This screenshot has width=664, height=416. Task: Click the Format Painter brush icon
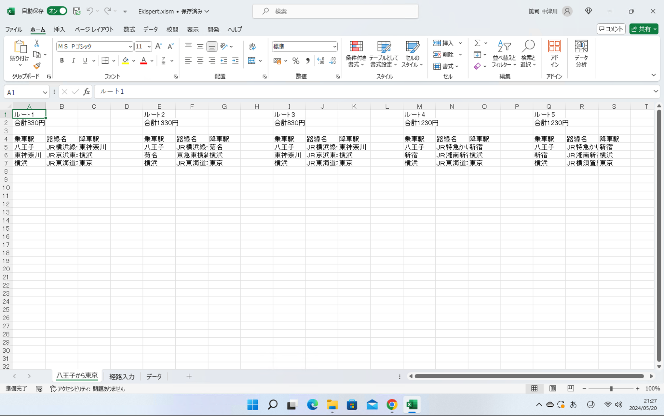(x=37, y=66)
